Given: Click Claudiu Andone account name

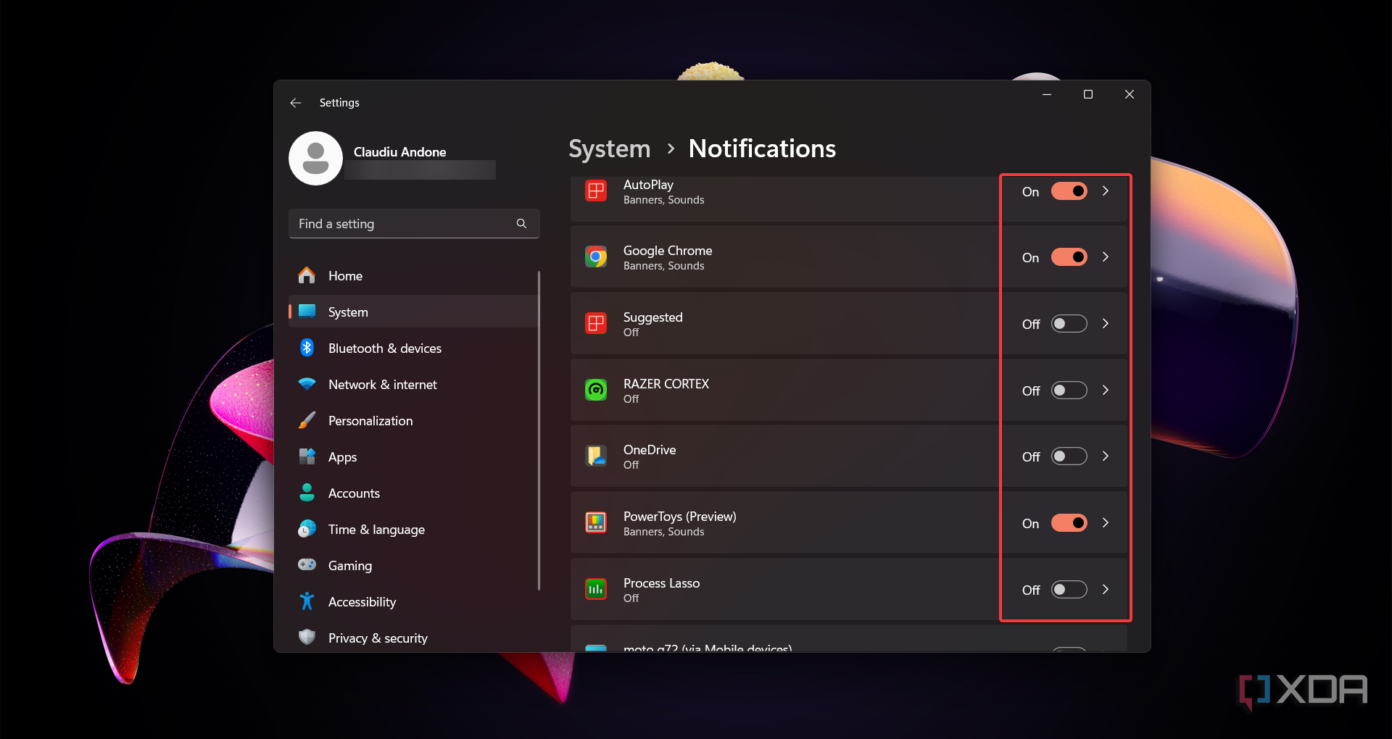Looking at the screenshot, I should coord(399,152).
